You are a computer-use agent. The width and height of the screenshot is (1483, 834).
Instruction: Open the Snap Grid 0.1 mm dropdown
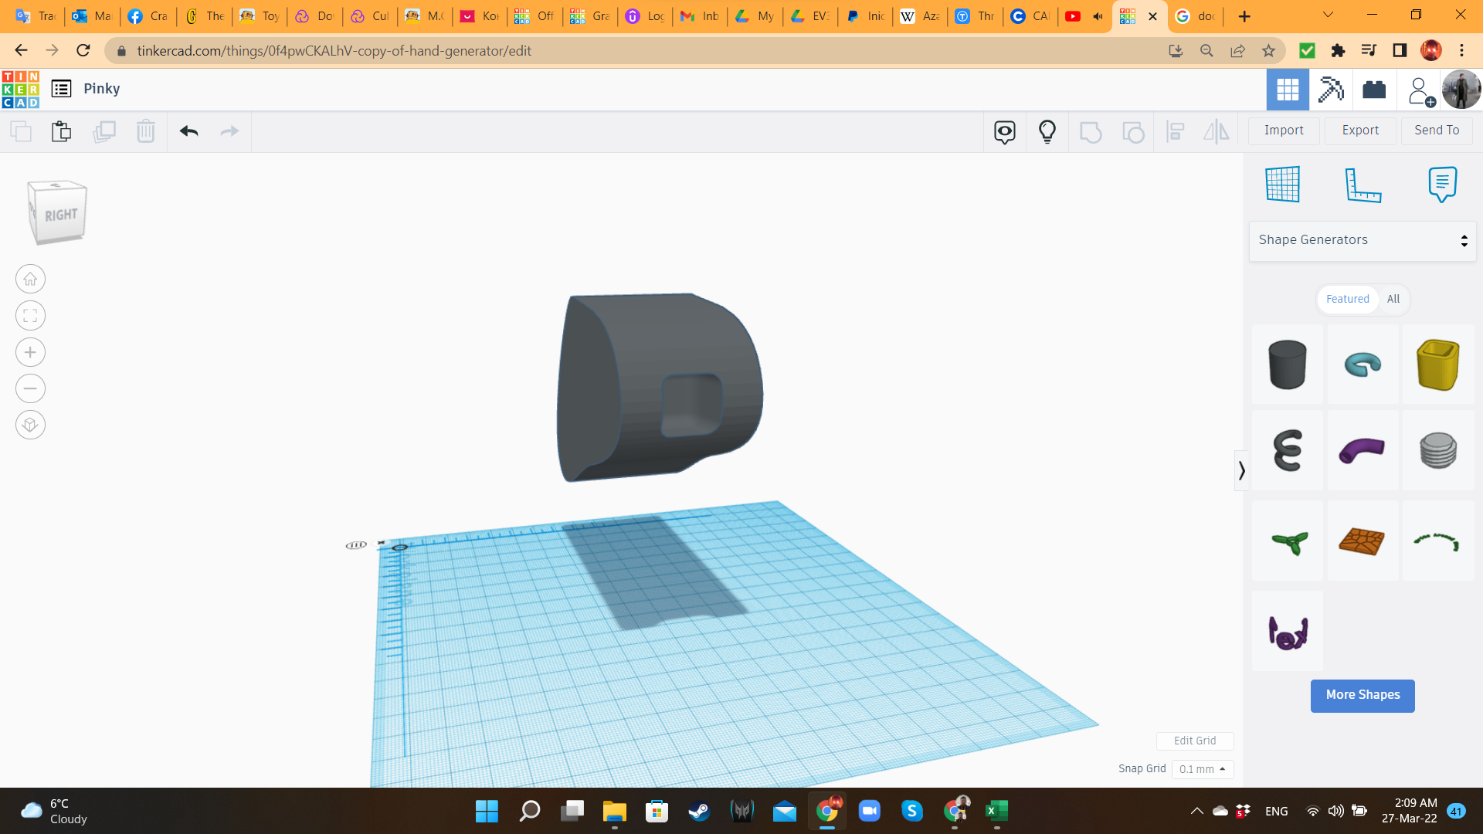coord(1203,769)
